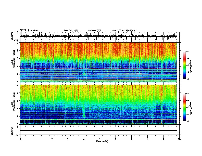This screenshot has width=202, height=156.
Task: Click the time axis tick label "6"
Action: coord(116,139)
